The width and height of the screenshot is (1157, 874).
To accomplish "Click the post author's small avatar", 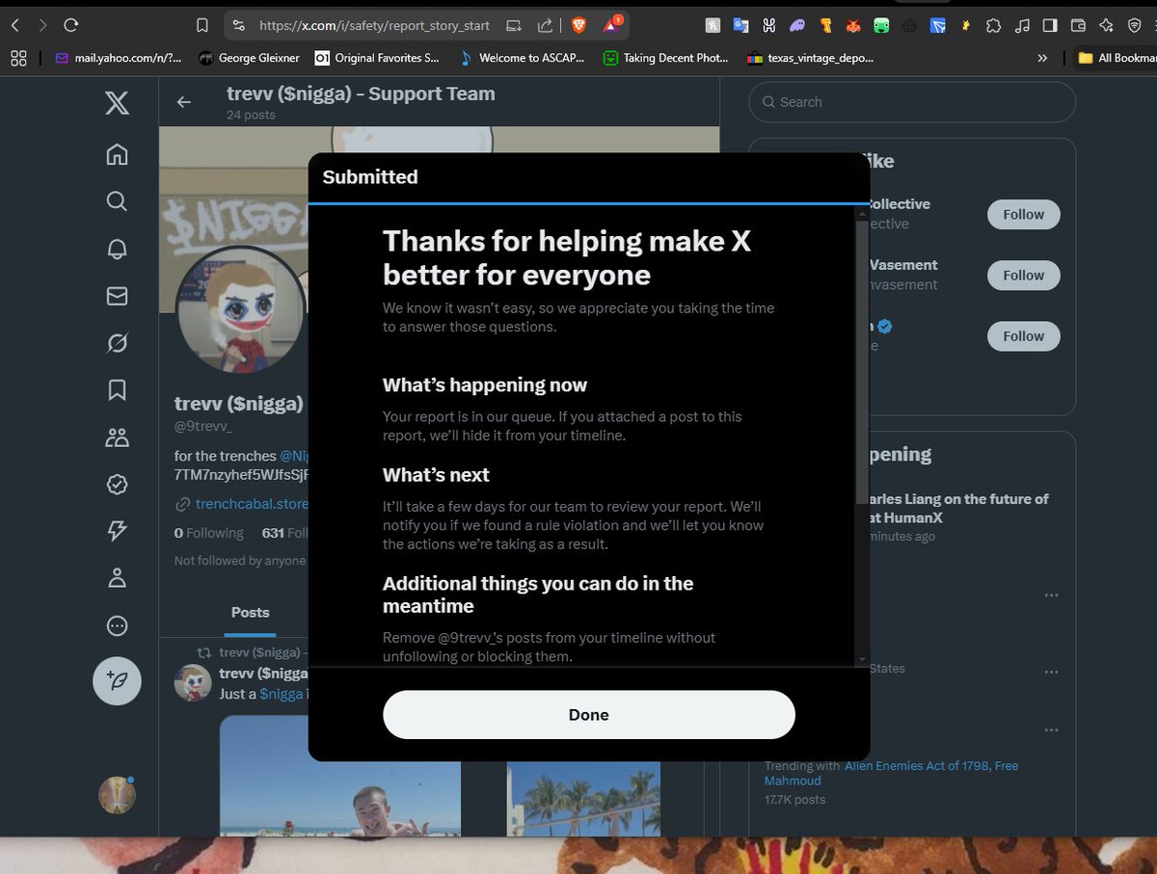I will point(193,682).
